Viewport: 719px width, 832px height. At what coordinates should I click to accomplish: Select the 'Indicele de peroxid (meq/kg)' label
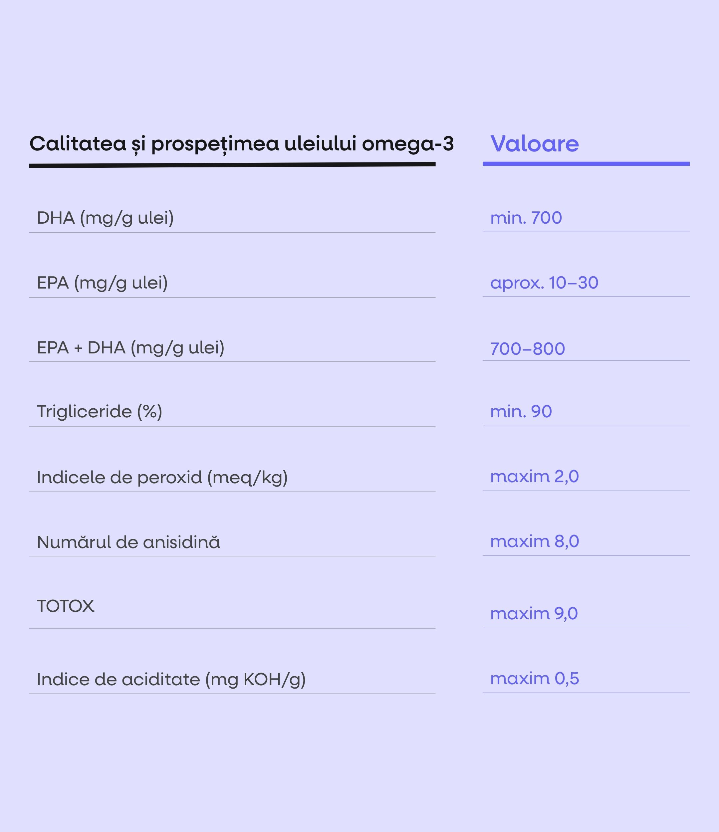tap(162, 478)
